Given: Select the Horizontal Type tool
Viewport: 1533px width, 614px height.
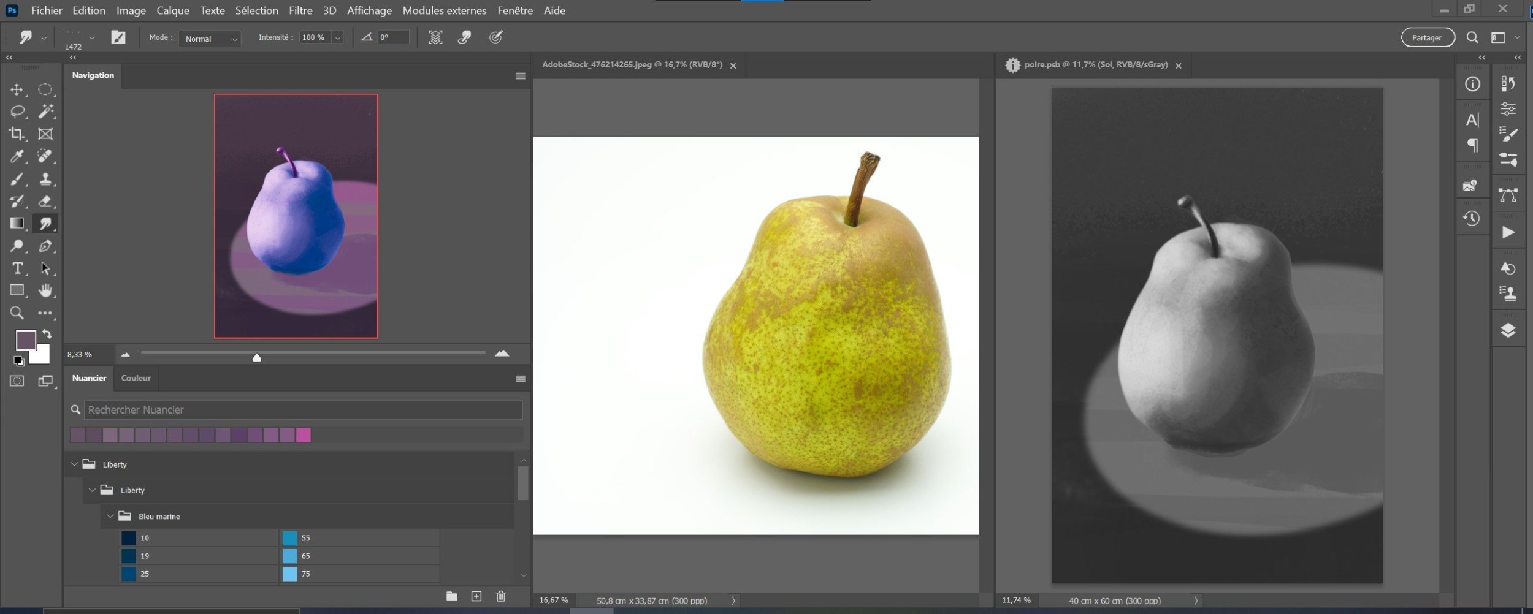Looking at the screenshot, I should [x=17, y=268].
